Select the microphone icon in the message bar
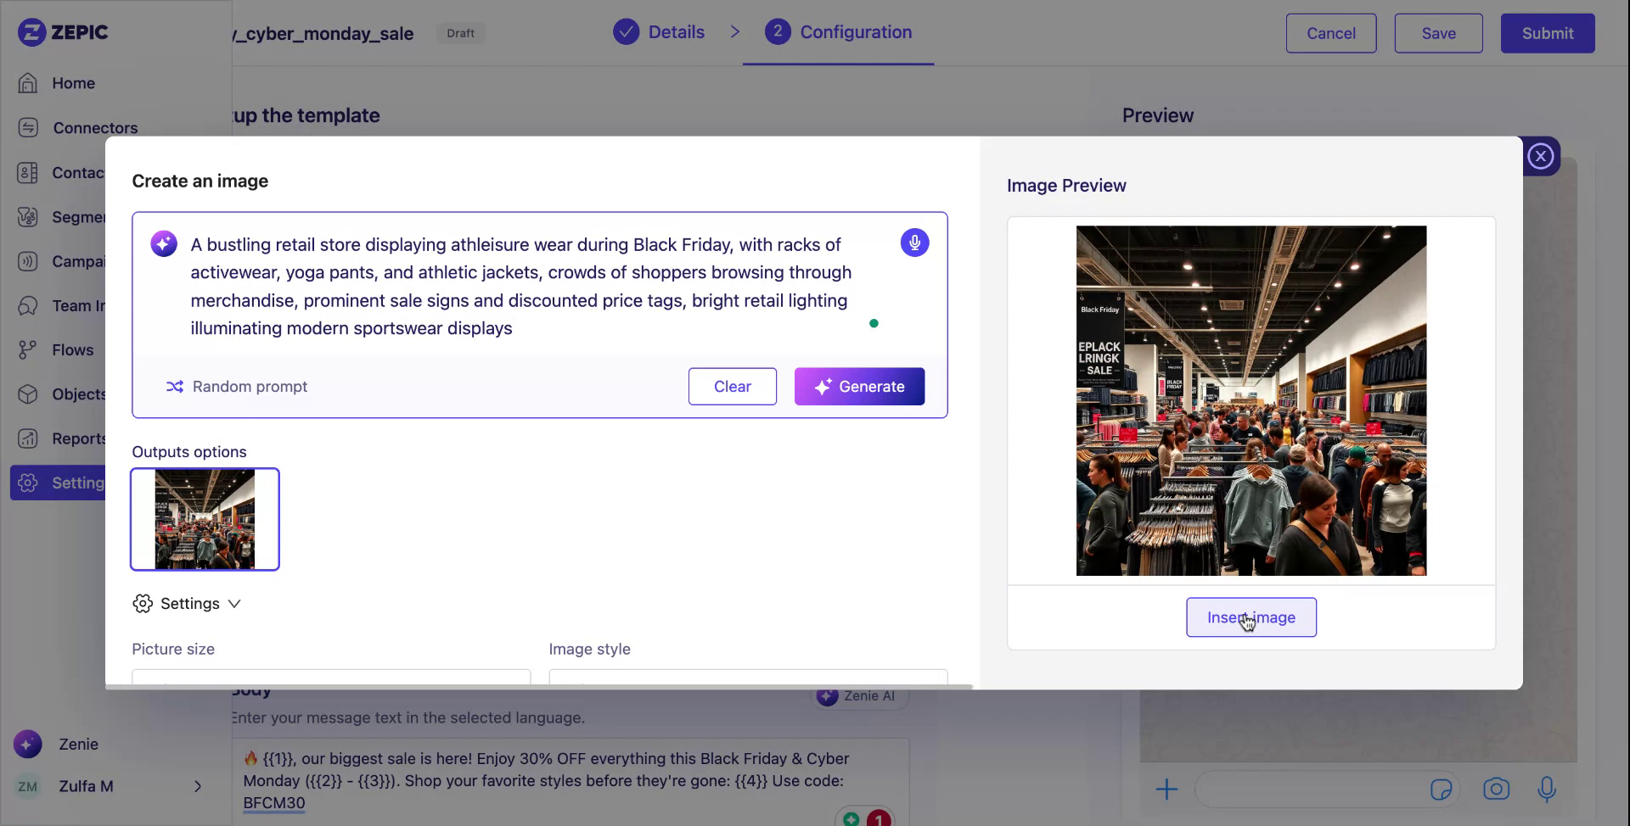Screen dimensions: 1630x826 1548,789
